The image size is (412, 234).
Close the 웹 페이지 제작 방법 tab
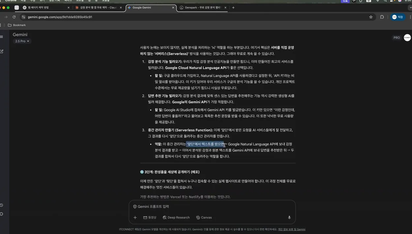pos(69,8)
